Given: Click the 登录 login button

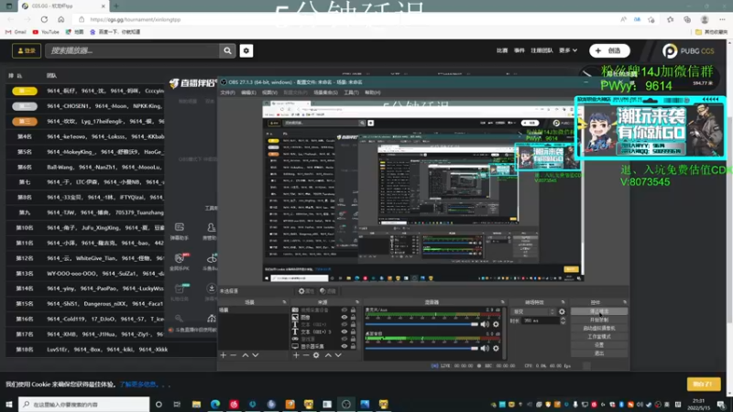Looking at the screenshot, I should 27,50.
